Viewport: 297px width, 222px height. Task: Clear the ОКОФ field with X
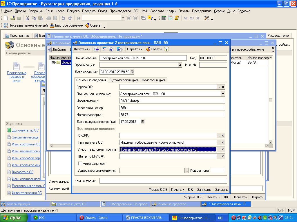pos(223,136)
